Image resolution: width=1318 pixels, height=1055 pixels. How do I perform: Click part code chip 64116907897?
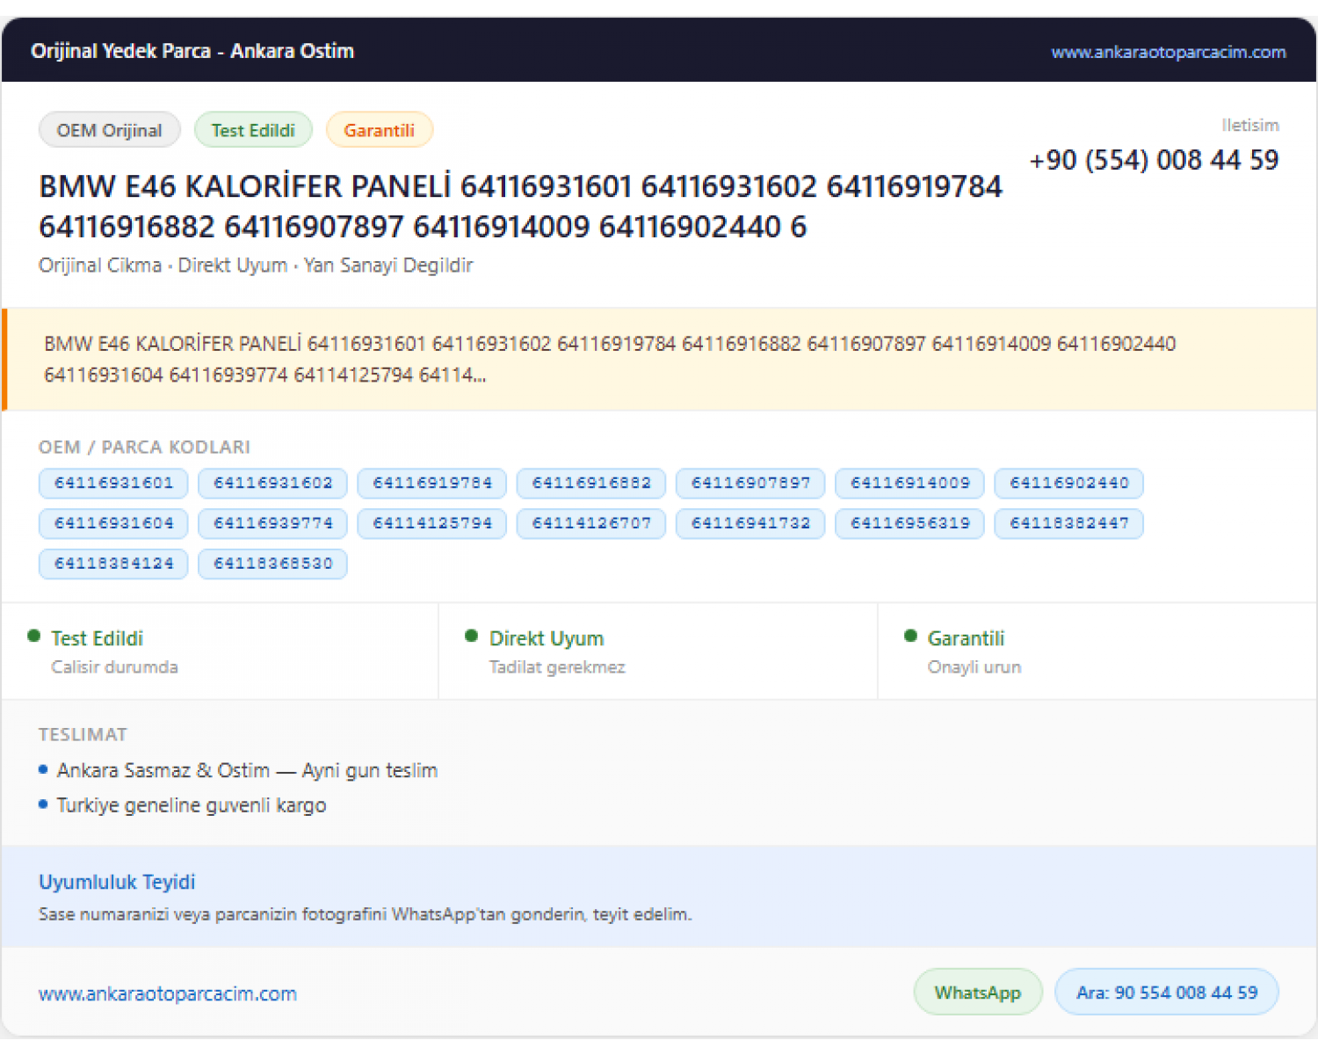pos(750,483)
